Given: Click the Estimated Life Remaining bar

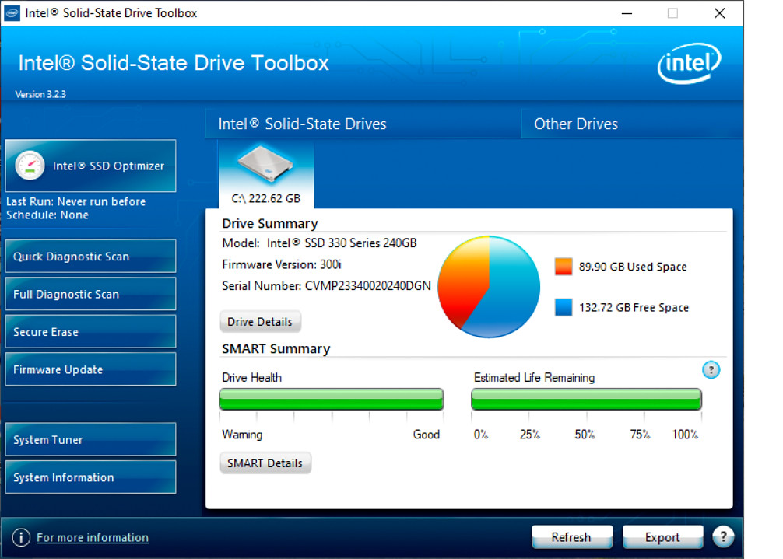Looking at the screenshot, I should [586, 400].
